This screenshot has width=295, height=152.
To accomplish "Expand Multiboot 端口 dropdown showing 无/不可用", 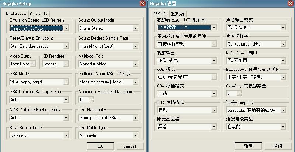I will (283, 61).
